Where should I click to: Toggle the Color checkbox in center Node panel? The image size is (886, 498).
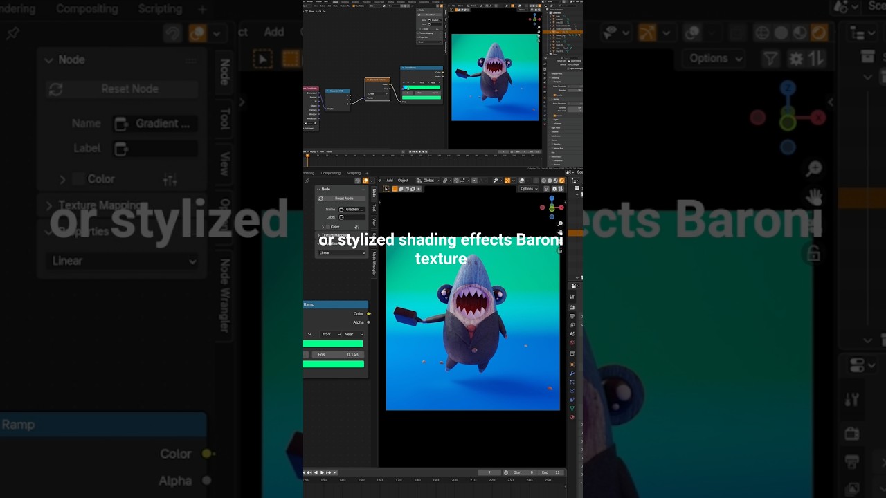pos(328,227)
